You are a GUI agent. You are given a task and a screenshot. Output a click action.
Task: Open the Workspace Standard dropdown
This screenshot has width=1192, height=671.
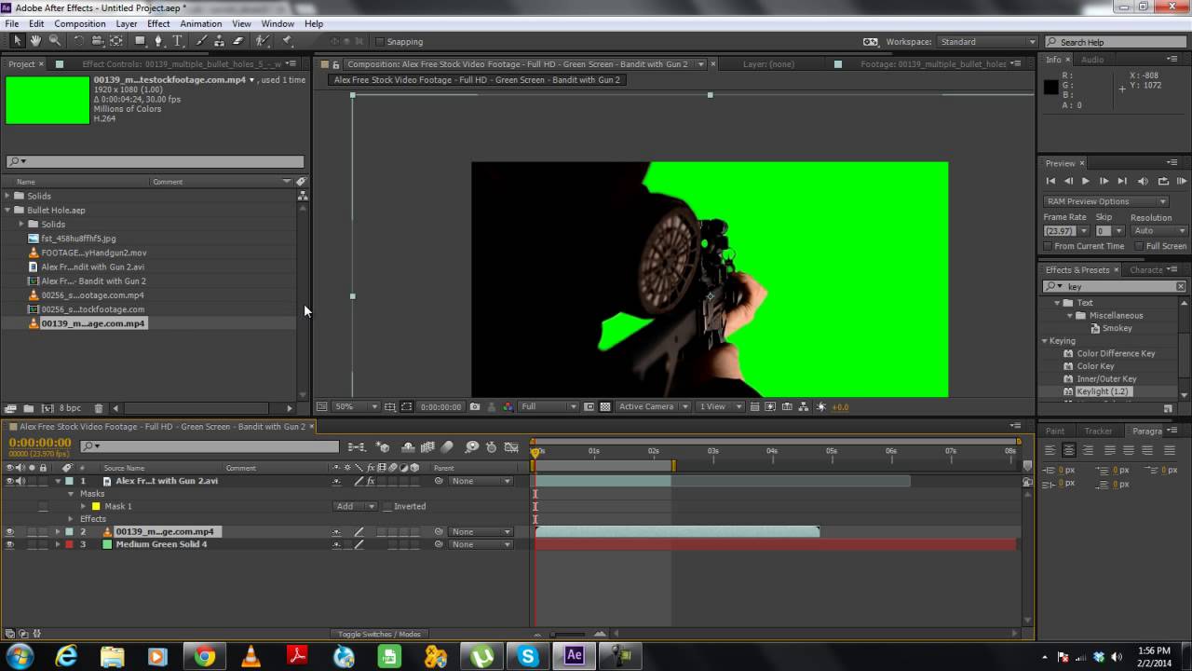point(987,42)
